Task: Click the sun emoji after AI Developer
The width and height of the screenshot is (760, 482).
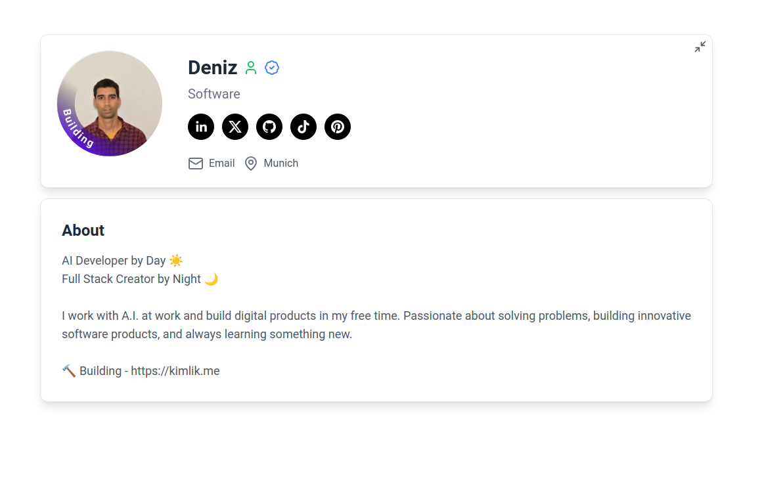Action: (176, 260)
